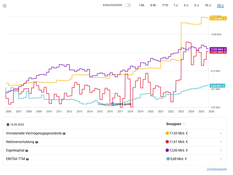Switch to the YTD time range
The height and width of the screenshot is (175, 233).
(x=165, y=5)
